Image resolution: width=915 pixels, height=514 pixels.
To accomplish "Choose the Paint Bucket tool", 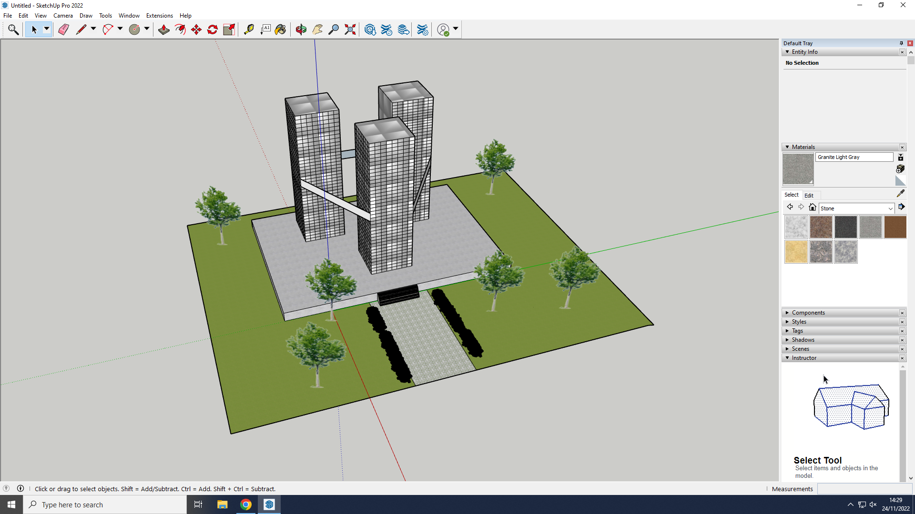I will pos(280,30).
